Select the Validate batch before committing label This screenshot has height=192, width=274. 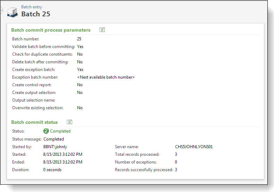click(x=43, y=47)
